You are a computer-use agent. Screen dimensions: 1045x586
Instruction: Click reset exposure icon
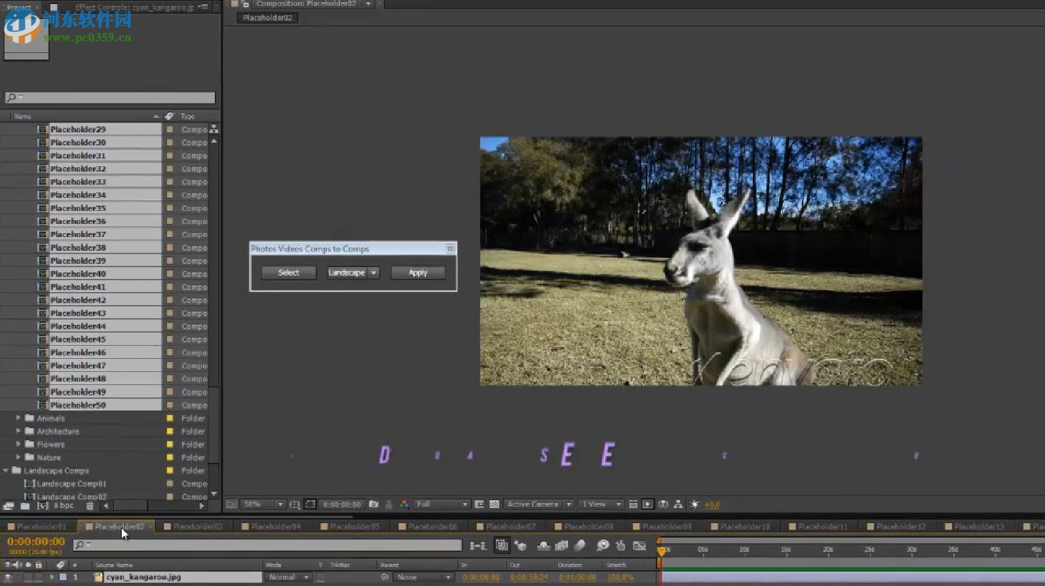(694, 504)
